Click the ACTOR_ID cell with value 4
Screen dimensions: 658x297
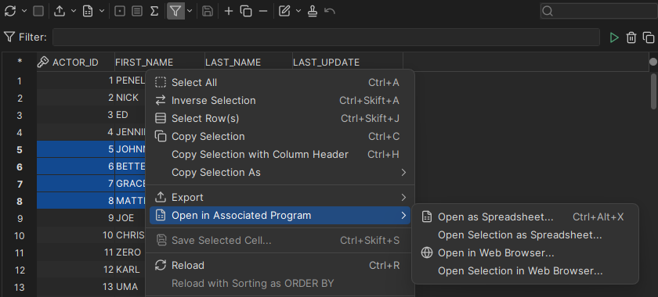76,132
